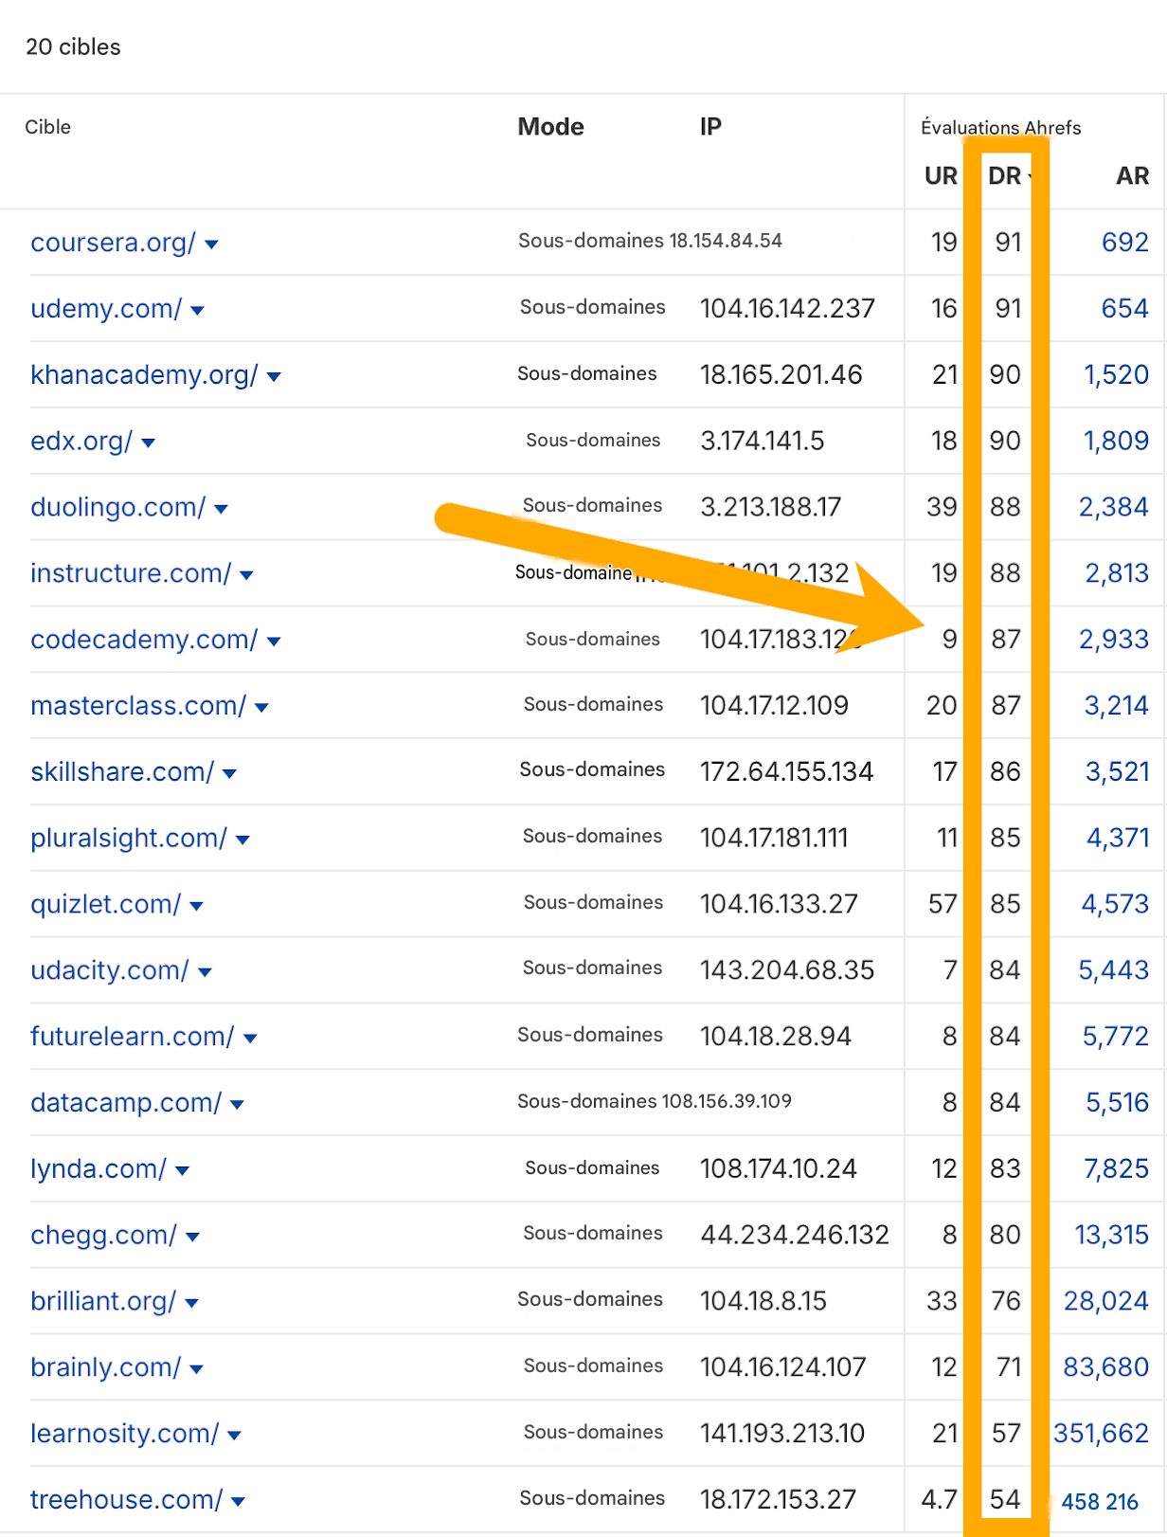Screen dimensions: 1167x1537
Task: Open AR value 3,214 for masterclass
Action: click(1117, 706)
